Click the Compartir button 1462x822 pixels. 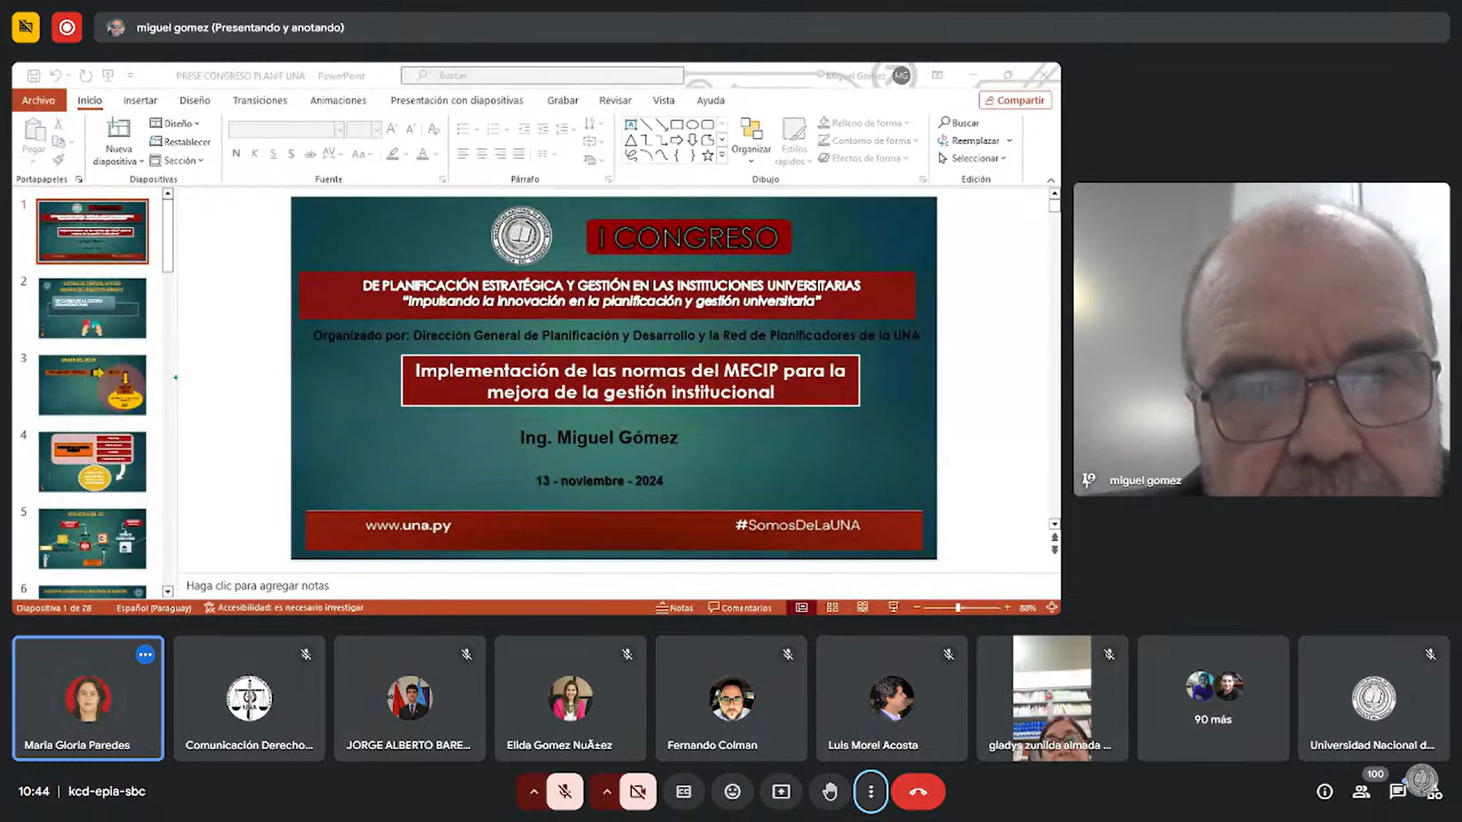[1015, 100]
